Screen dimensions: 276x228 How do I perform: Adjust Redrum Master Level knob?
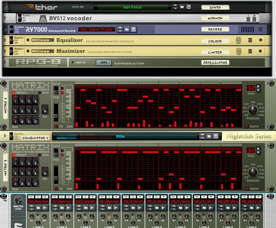pos(18,200)
